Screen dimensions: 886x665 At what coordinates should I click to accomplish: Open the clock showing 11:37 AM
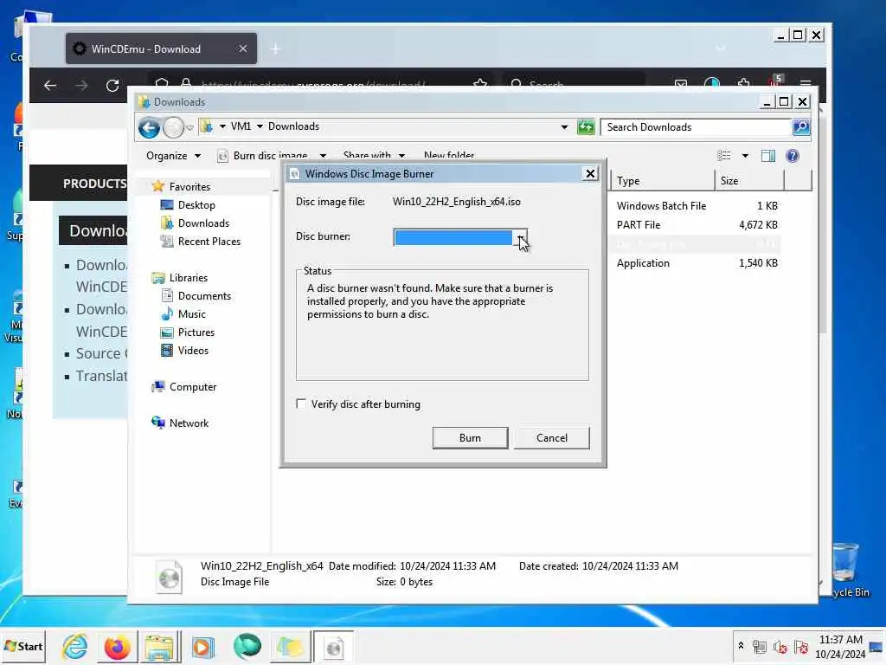[840, 646]
